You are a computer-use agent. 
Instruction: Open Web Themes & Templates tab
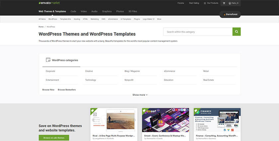[52, 11]
